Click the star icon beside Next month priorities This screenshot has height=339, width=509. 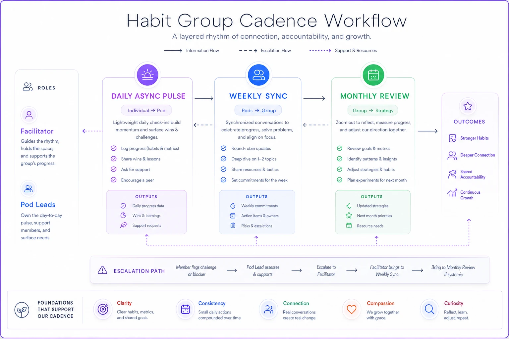click(x=349, y=216)
